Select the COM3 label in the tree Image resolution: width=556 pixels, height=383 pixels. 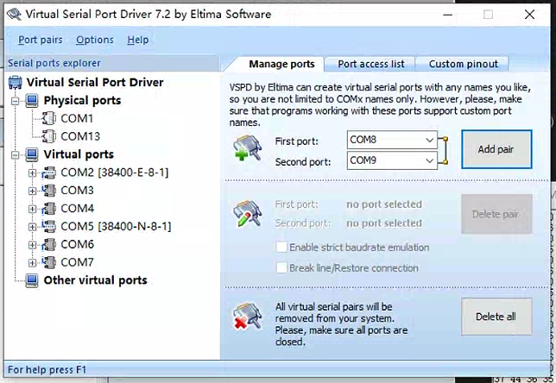coord(78,191)
